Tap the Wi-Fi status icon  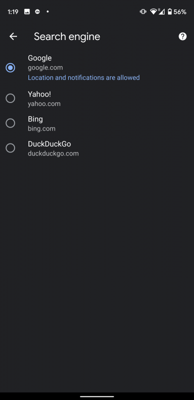(153, 11)
